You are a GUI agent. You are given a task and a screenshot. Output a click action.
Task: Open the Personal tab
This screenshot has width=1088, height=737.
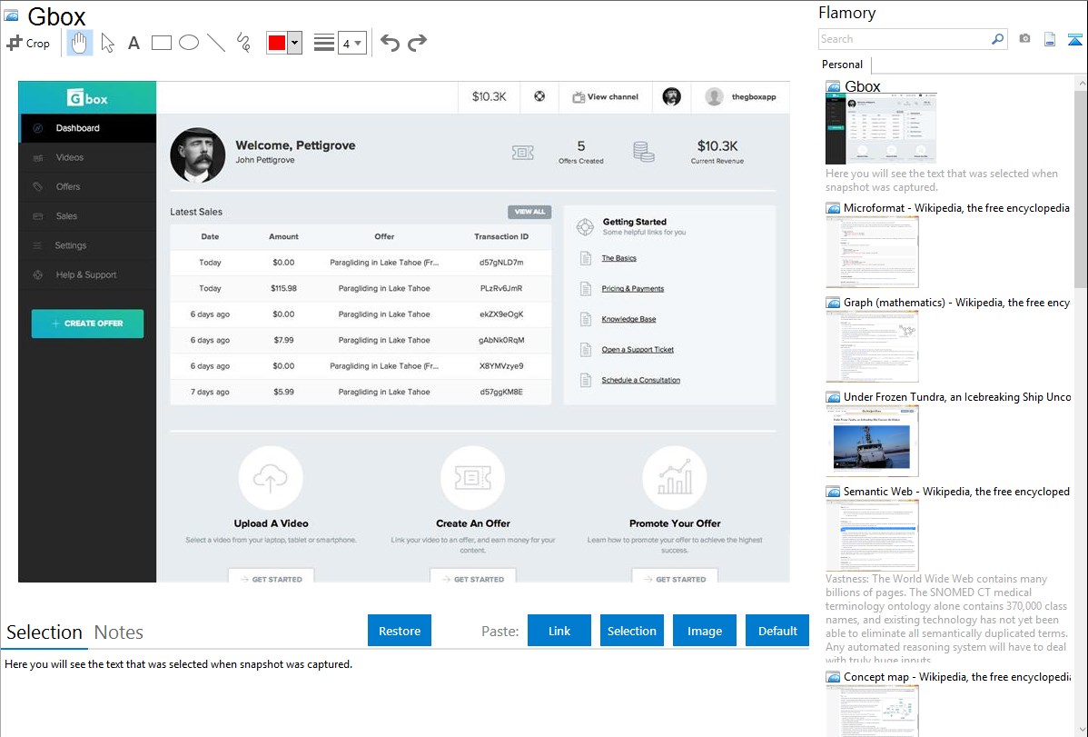point(842,65)
